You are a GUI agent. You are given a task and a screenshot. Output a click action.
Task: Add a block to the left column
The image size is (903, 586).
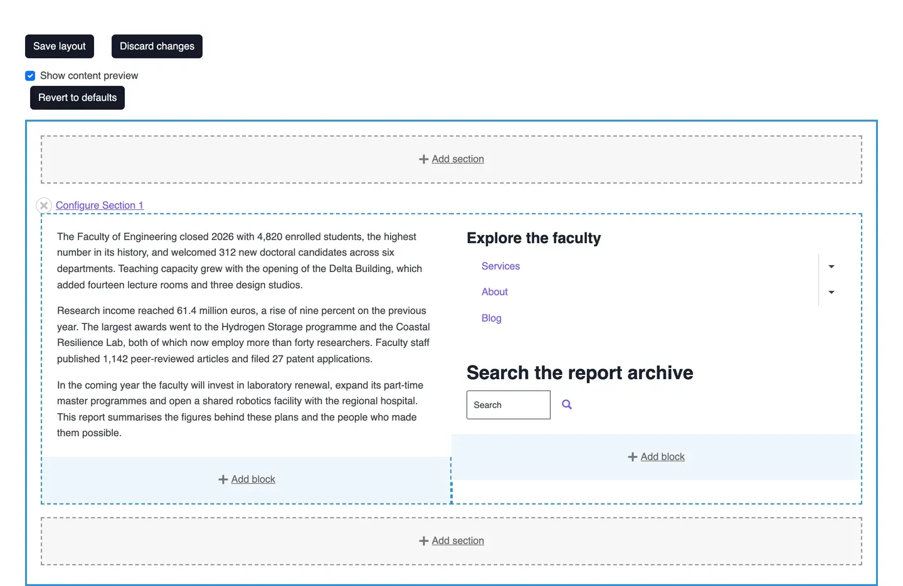pos(246,479)
